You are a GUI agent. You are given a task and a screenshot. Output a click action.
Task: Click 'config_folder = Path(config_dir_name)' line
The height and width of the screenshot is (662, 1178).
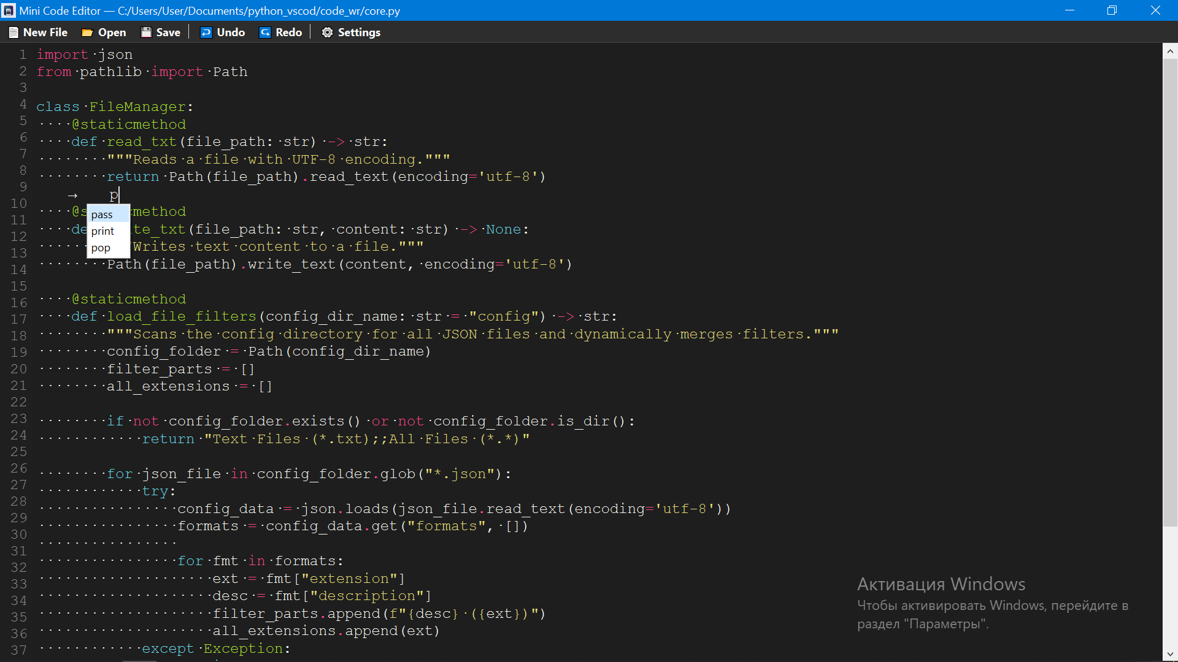269,351
